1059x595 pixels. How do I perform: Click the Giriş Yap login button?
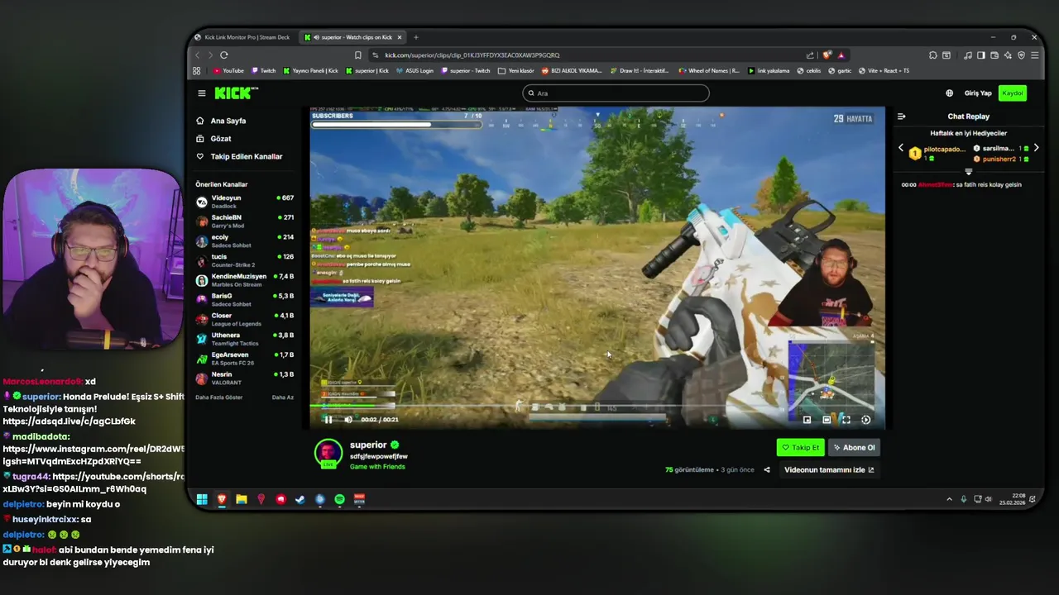(x=978, y=93)
